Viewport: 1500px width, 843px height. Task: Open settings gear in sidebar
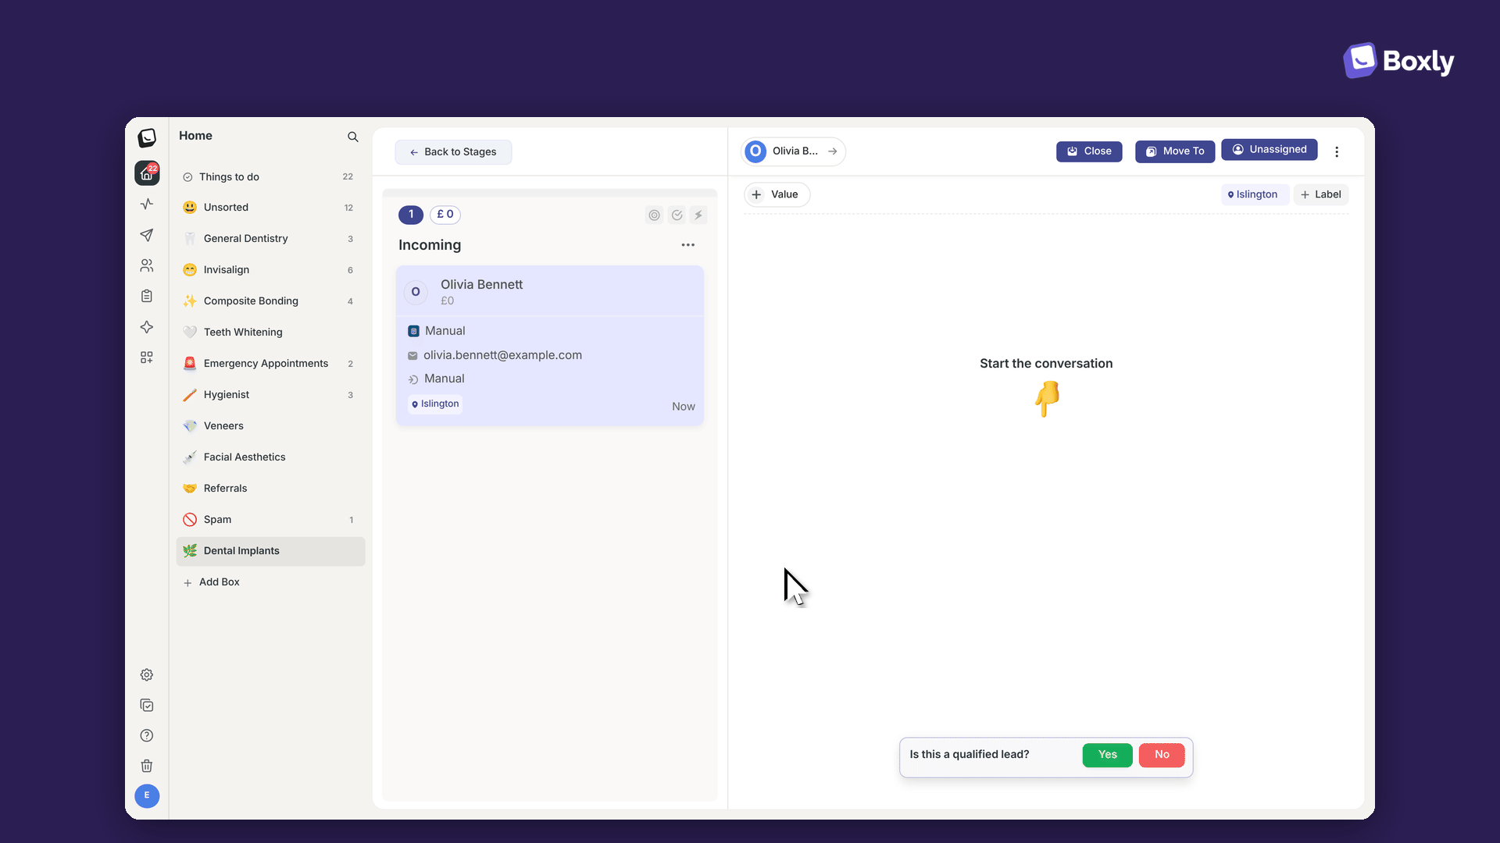[147, 675]
